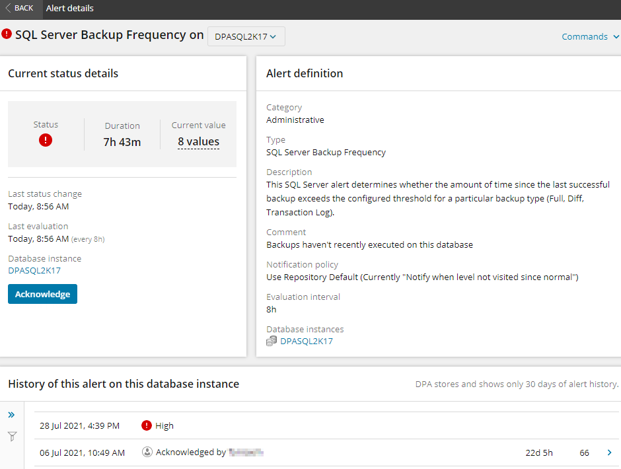Viewport: 621px width, 469px height.
Task: Click the Alert details header title
Action: (x=70, y=9)
